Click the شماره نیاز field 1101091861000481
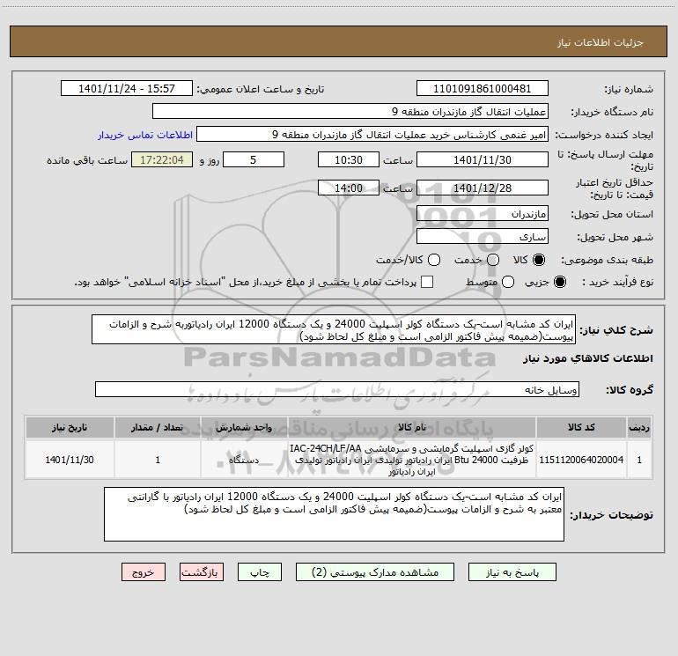678x656 pixels. tap(483, 89)
